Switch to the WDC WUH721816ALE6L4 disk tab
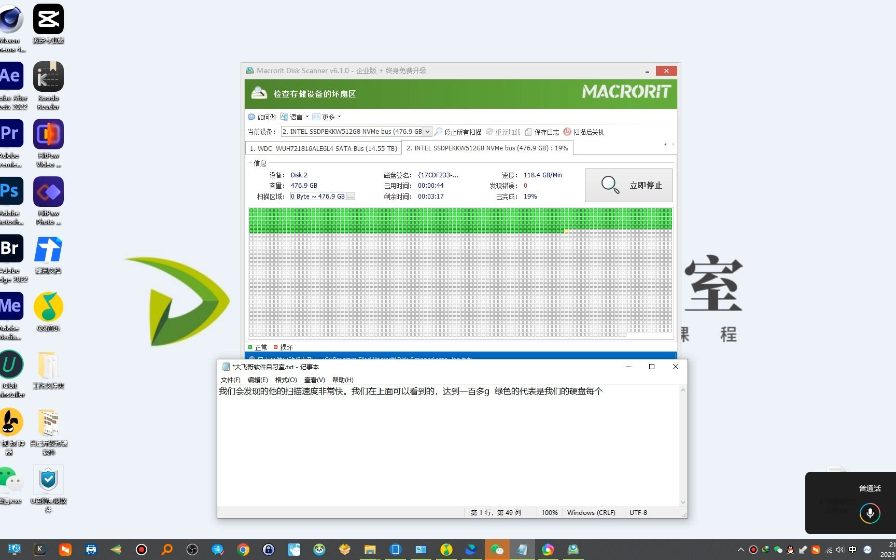 (324, 148)
